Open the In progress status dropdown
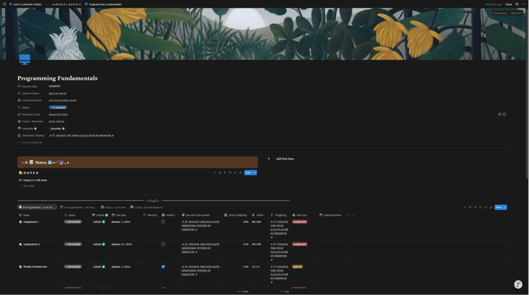The height and width of the screenshot is (295, 529). pyautogui.click(x=58, y=107)
